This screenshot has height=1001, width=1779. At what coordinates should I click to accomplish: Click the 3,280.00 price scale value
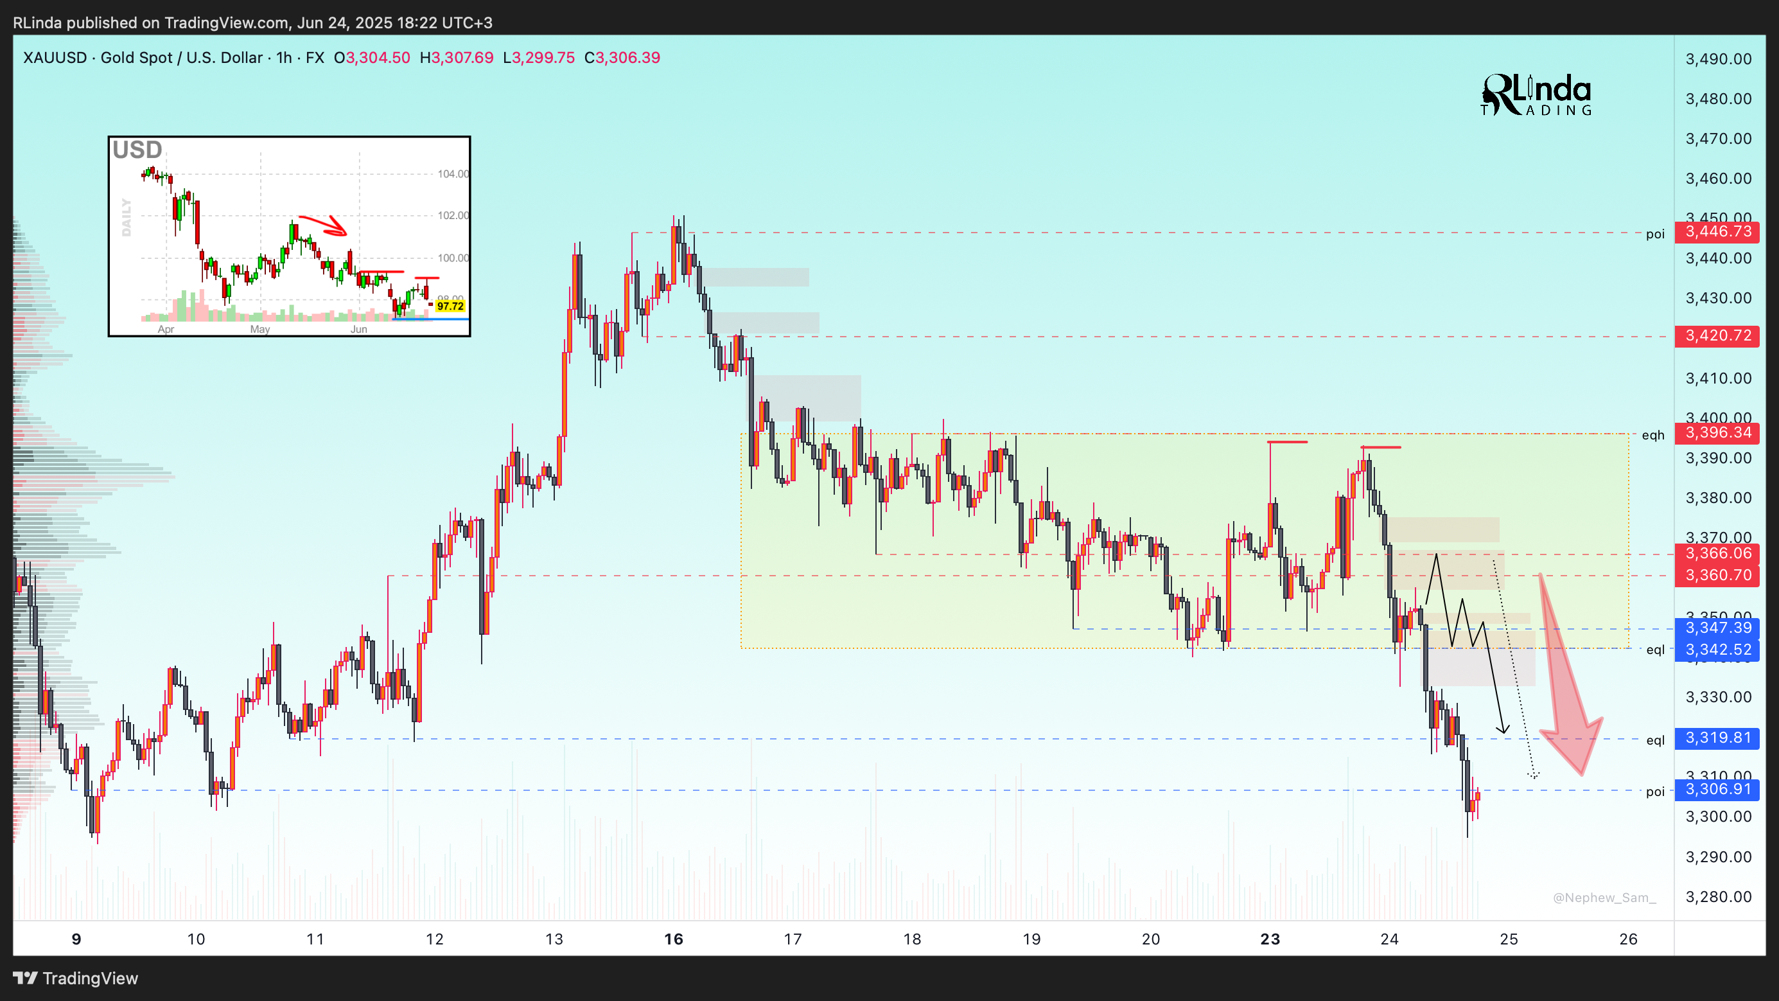tap(1718, 898)
